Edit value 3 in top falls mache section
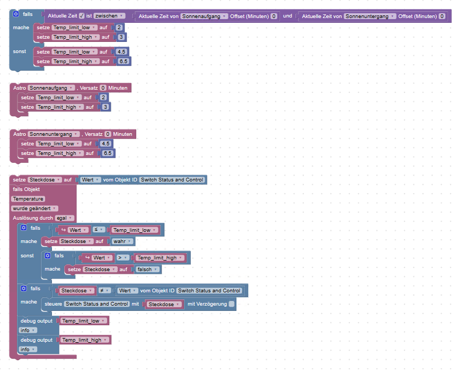Screen dimensions: 457x373 121,37
